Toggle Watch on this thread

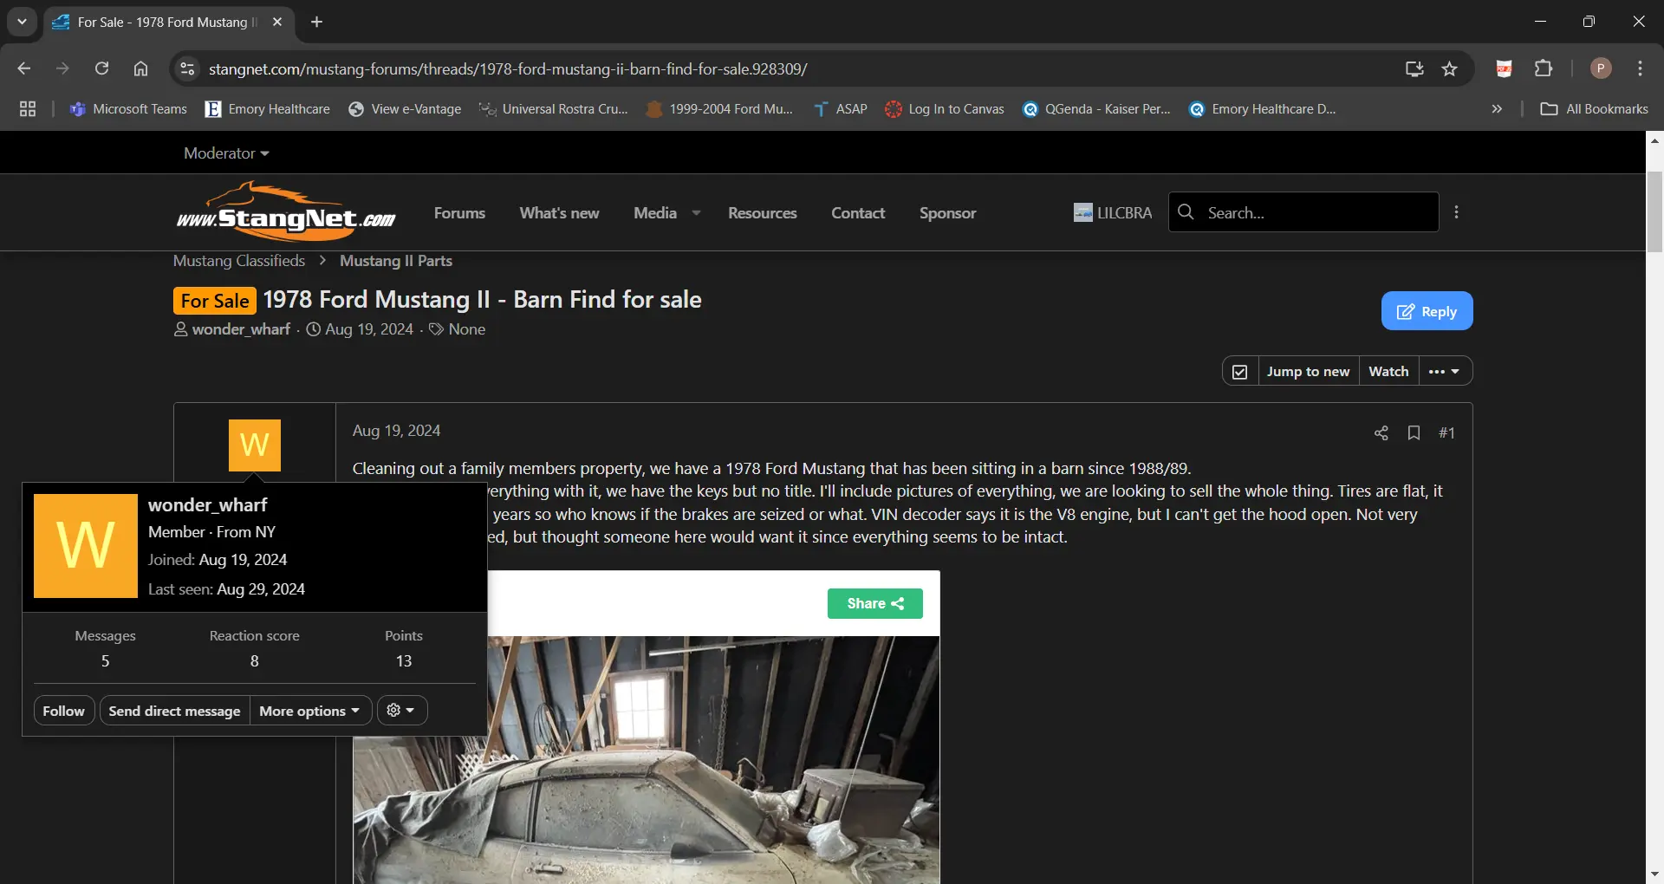(1388, 371)
